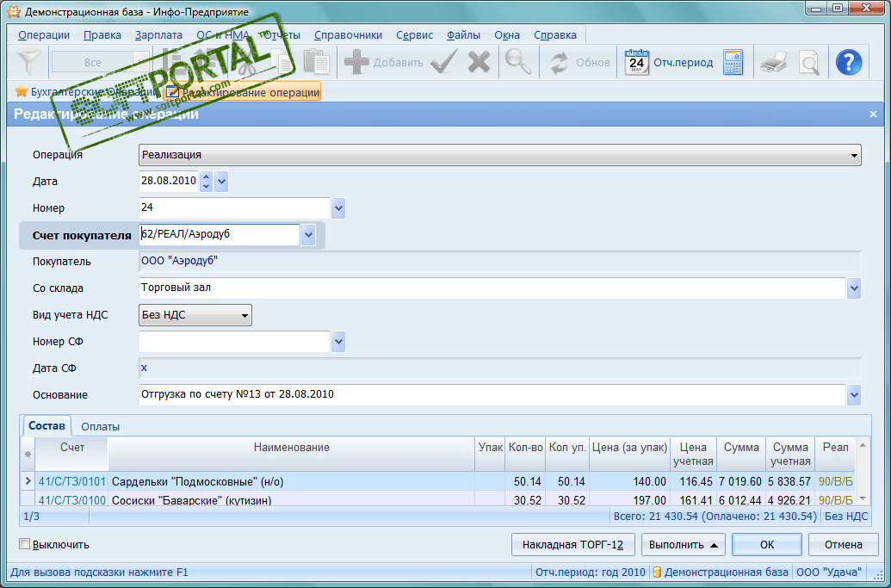Open the Все filter dropdown in toolbar
This screenshot has width=891, height=588.
[100, 63]
